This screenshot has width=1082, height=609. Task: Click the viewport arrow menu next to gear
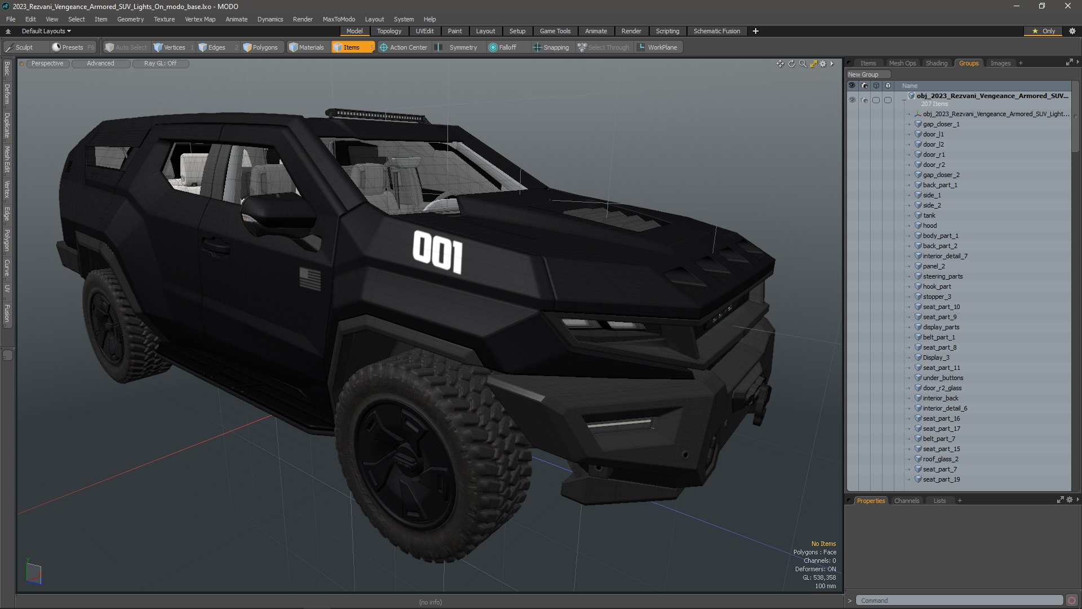coord(832,64)
